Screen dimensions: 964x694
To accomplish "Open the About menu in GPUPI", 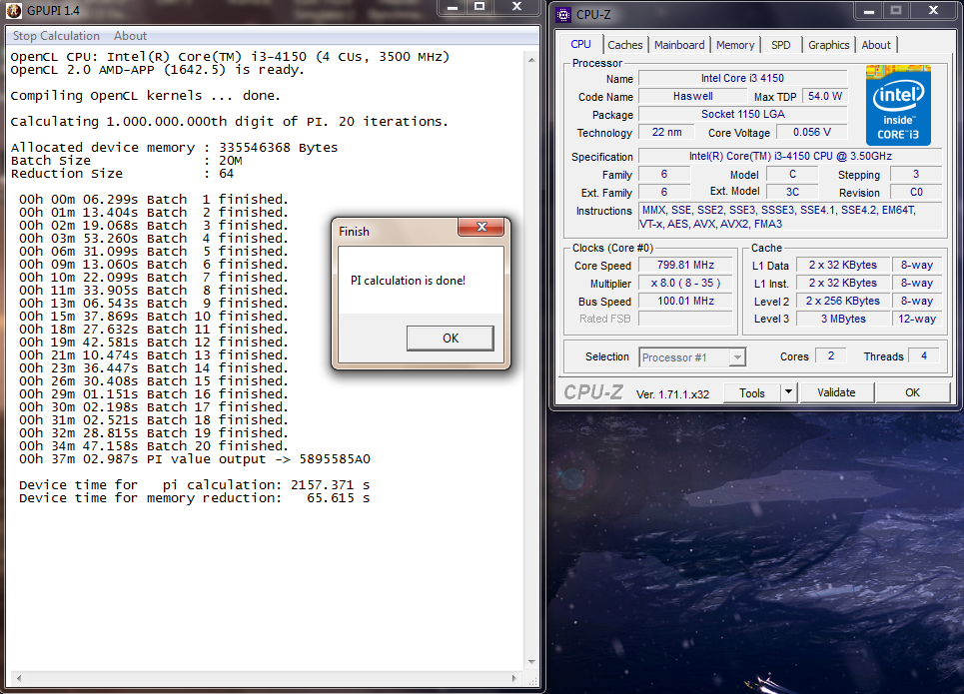I will pyautogui.click(x=131, y=36).
